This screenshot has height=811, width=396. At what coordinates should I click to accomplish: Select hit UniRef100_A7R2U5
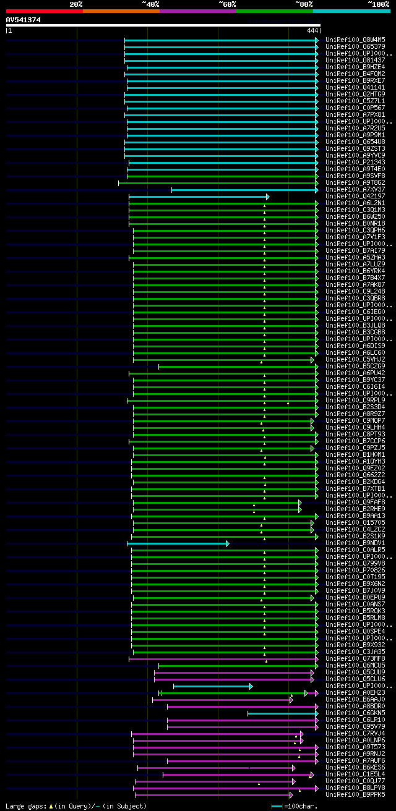[356, 128]
